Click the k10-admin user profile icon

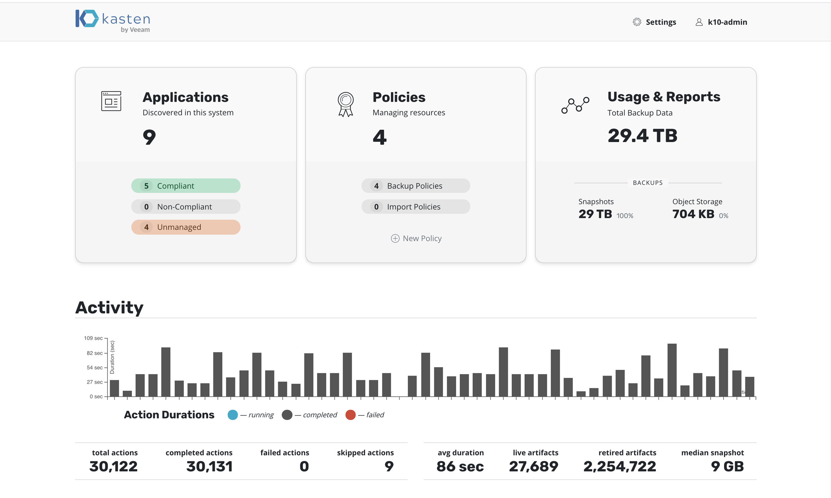[x=699, y=22]
